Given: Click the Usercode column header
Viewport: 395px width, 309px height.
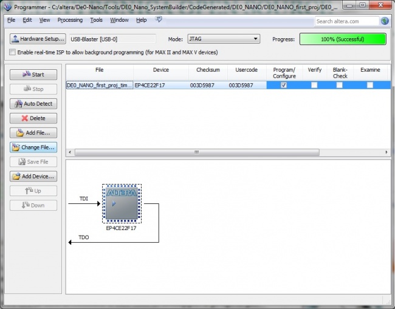Looking at the screenshot, I should tap(247, 72).
